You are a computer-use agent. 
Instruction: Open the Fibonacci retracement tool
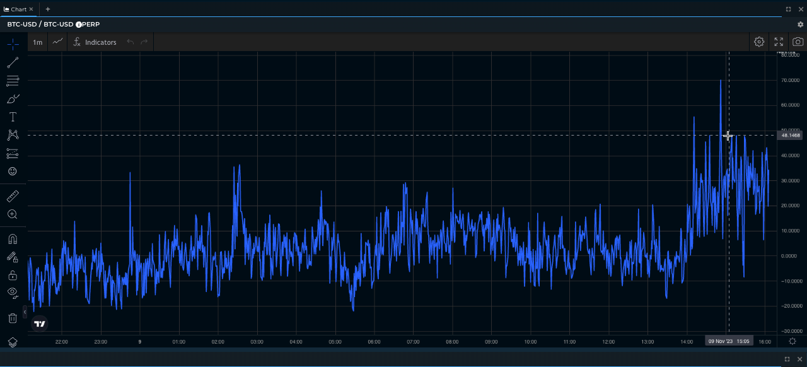[x=13, y=81]
